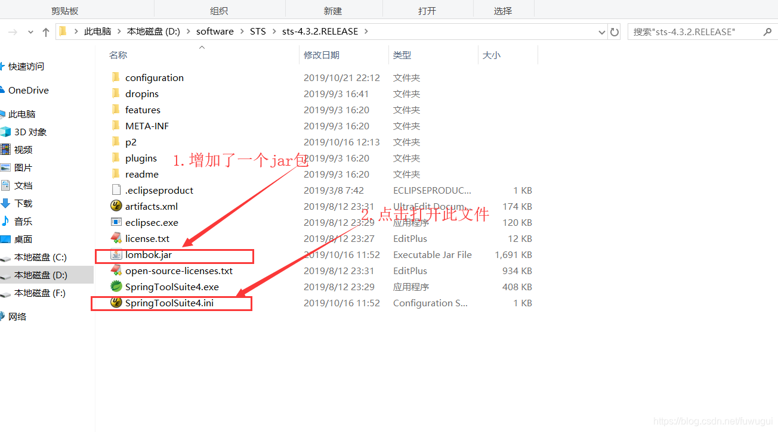Open 新建 ribbon group
Screen dimensions: 778x432
(333, 11)
